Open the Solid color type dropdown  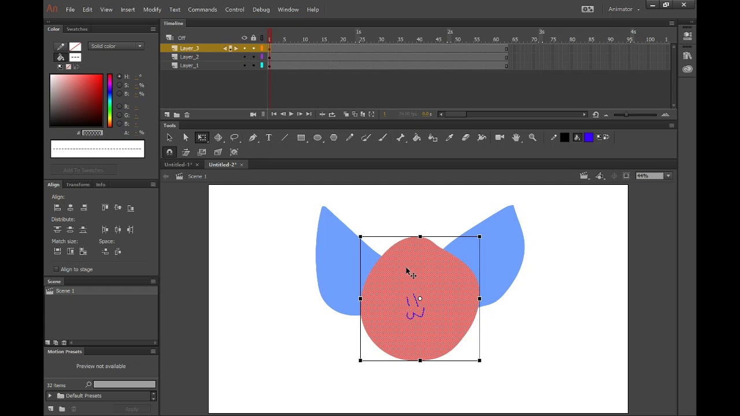tap(116, 46)
